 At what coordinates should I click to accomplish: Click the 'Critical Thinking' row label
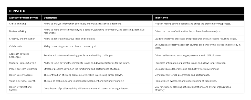coord(17,24)
